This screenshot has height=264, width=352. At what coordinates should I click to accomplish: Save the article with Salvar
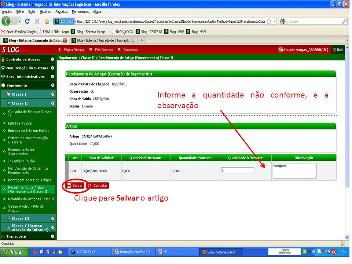[75, 186]
